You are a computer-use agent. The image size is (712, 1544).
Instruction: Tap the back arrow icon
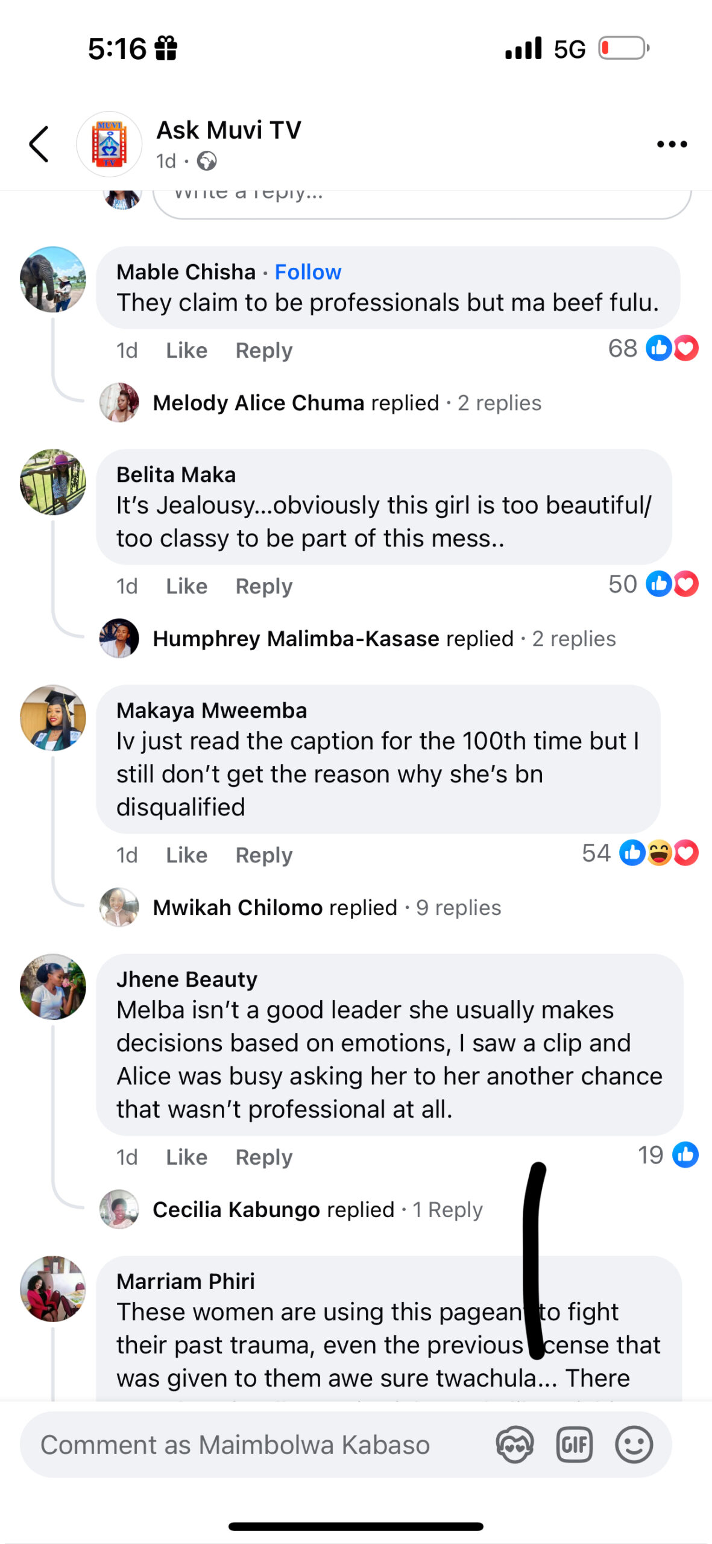click(x=39, y=144)
